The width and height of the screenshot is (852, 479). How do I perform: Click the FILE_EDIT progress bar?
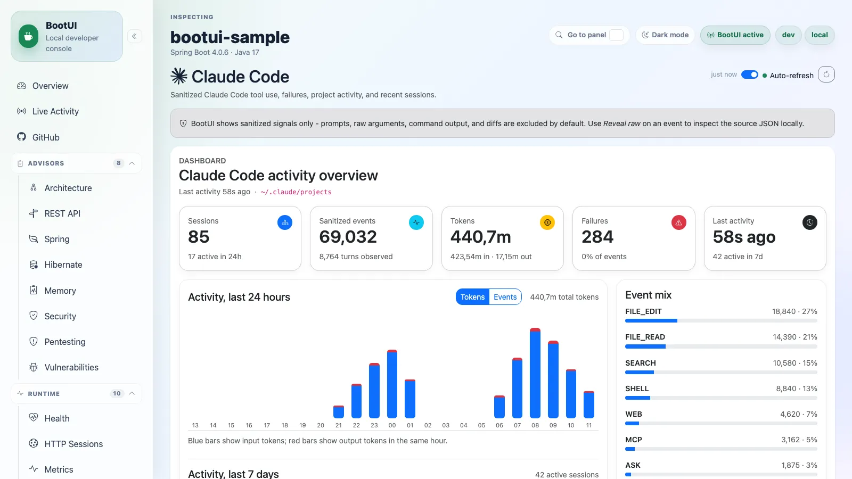(x=721, y=321)
